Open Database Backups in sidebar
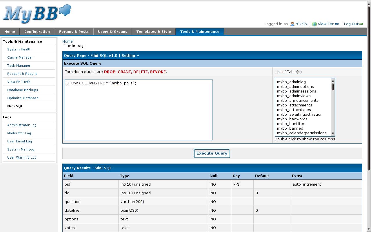 point(23,90)
